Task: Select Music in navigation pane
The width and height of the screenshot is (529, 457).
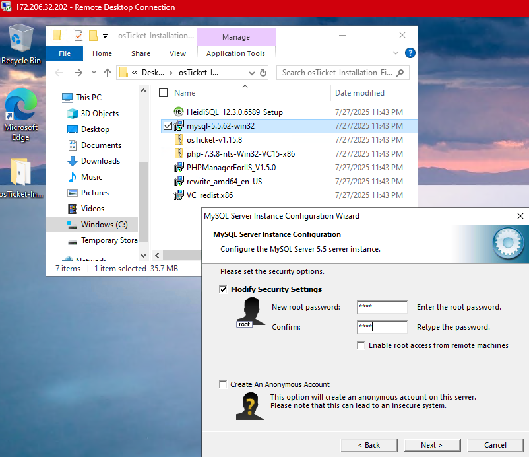Action: point(84,177)
